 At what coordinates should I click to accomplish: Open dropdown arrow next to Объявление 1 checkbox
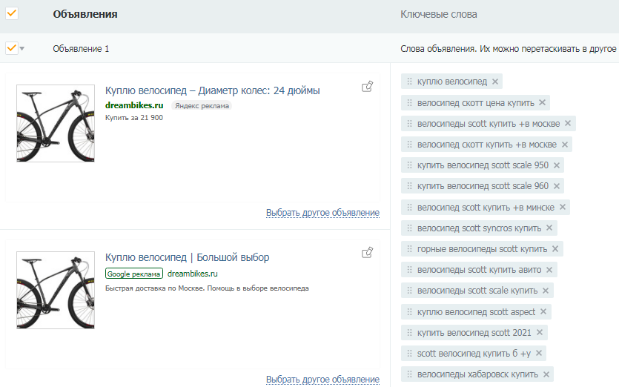coord(22,49)
